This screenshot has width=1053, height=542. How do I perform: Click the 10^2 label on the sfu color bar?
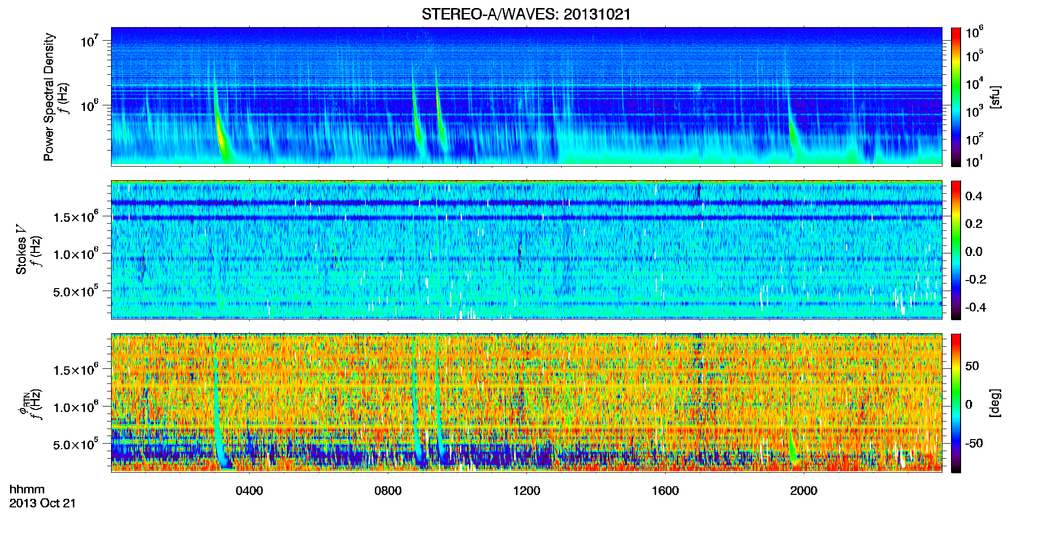[974, 139]
